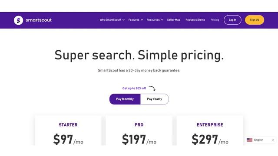Select the Enterprise plan card

(x=210, y=130)
